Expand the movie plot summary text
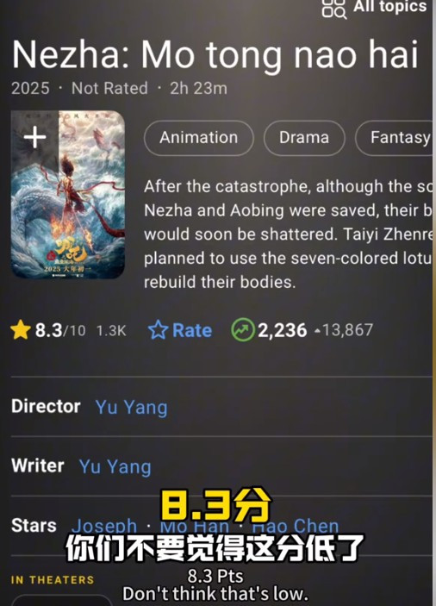Image resolution: width=436 pixels, height=606 pixels. click(288, 234)
